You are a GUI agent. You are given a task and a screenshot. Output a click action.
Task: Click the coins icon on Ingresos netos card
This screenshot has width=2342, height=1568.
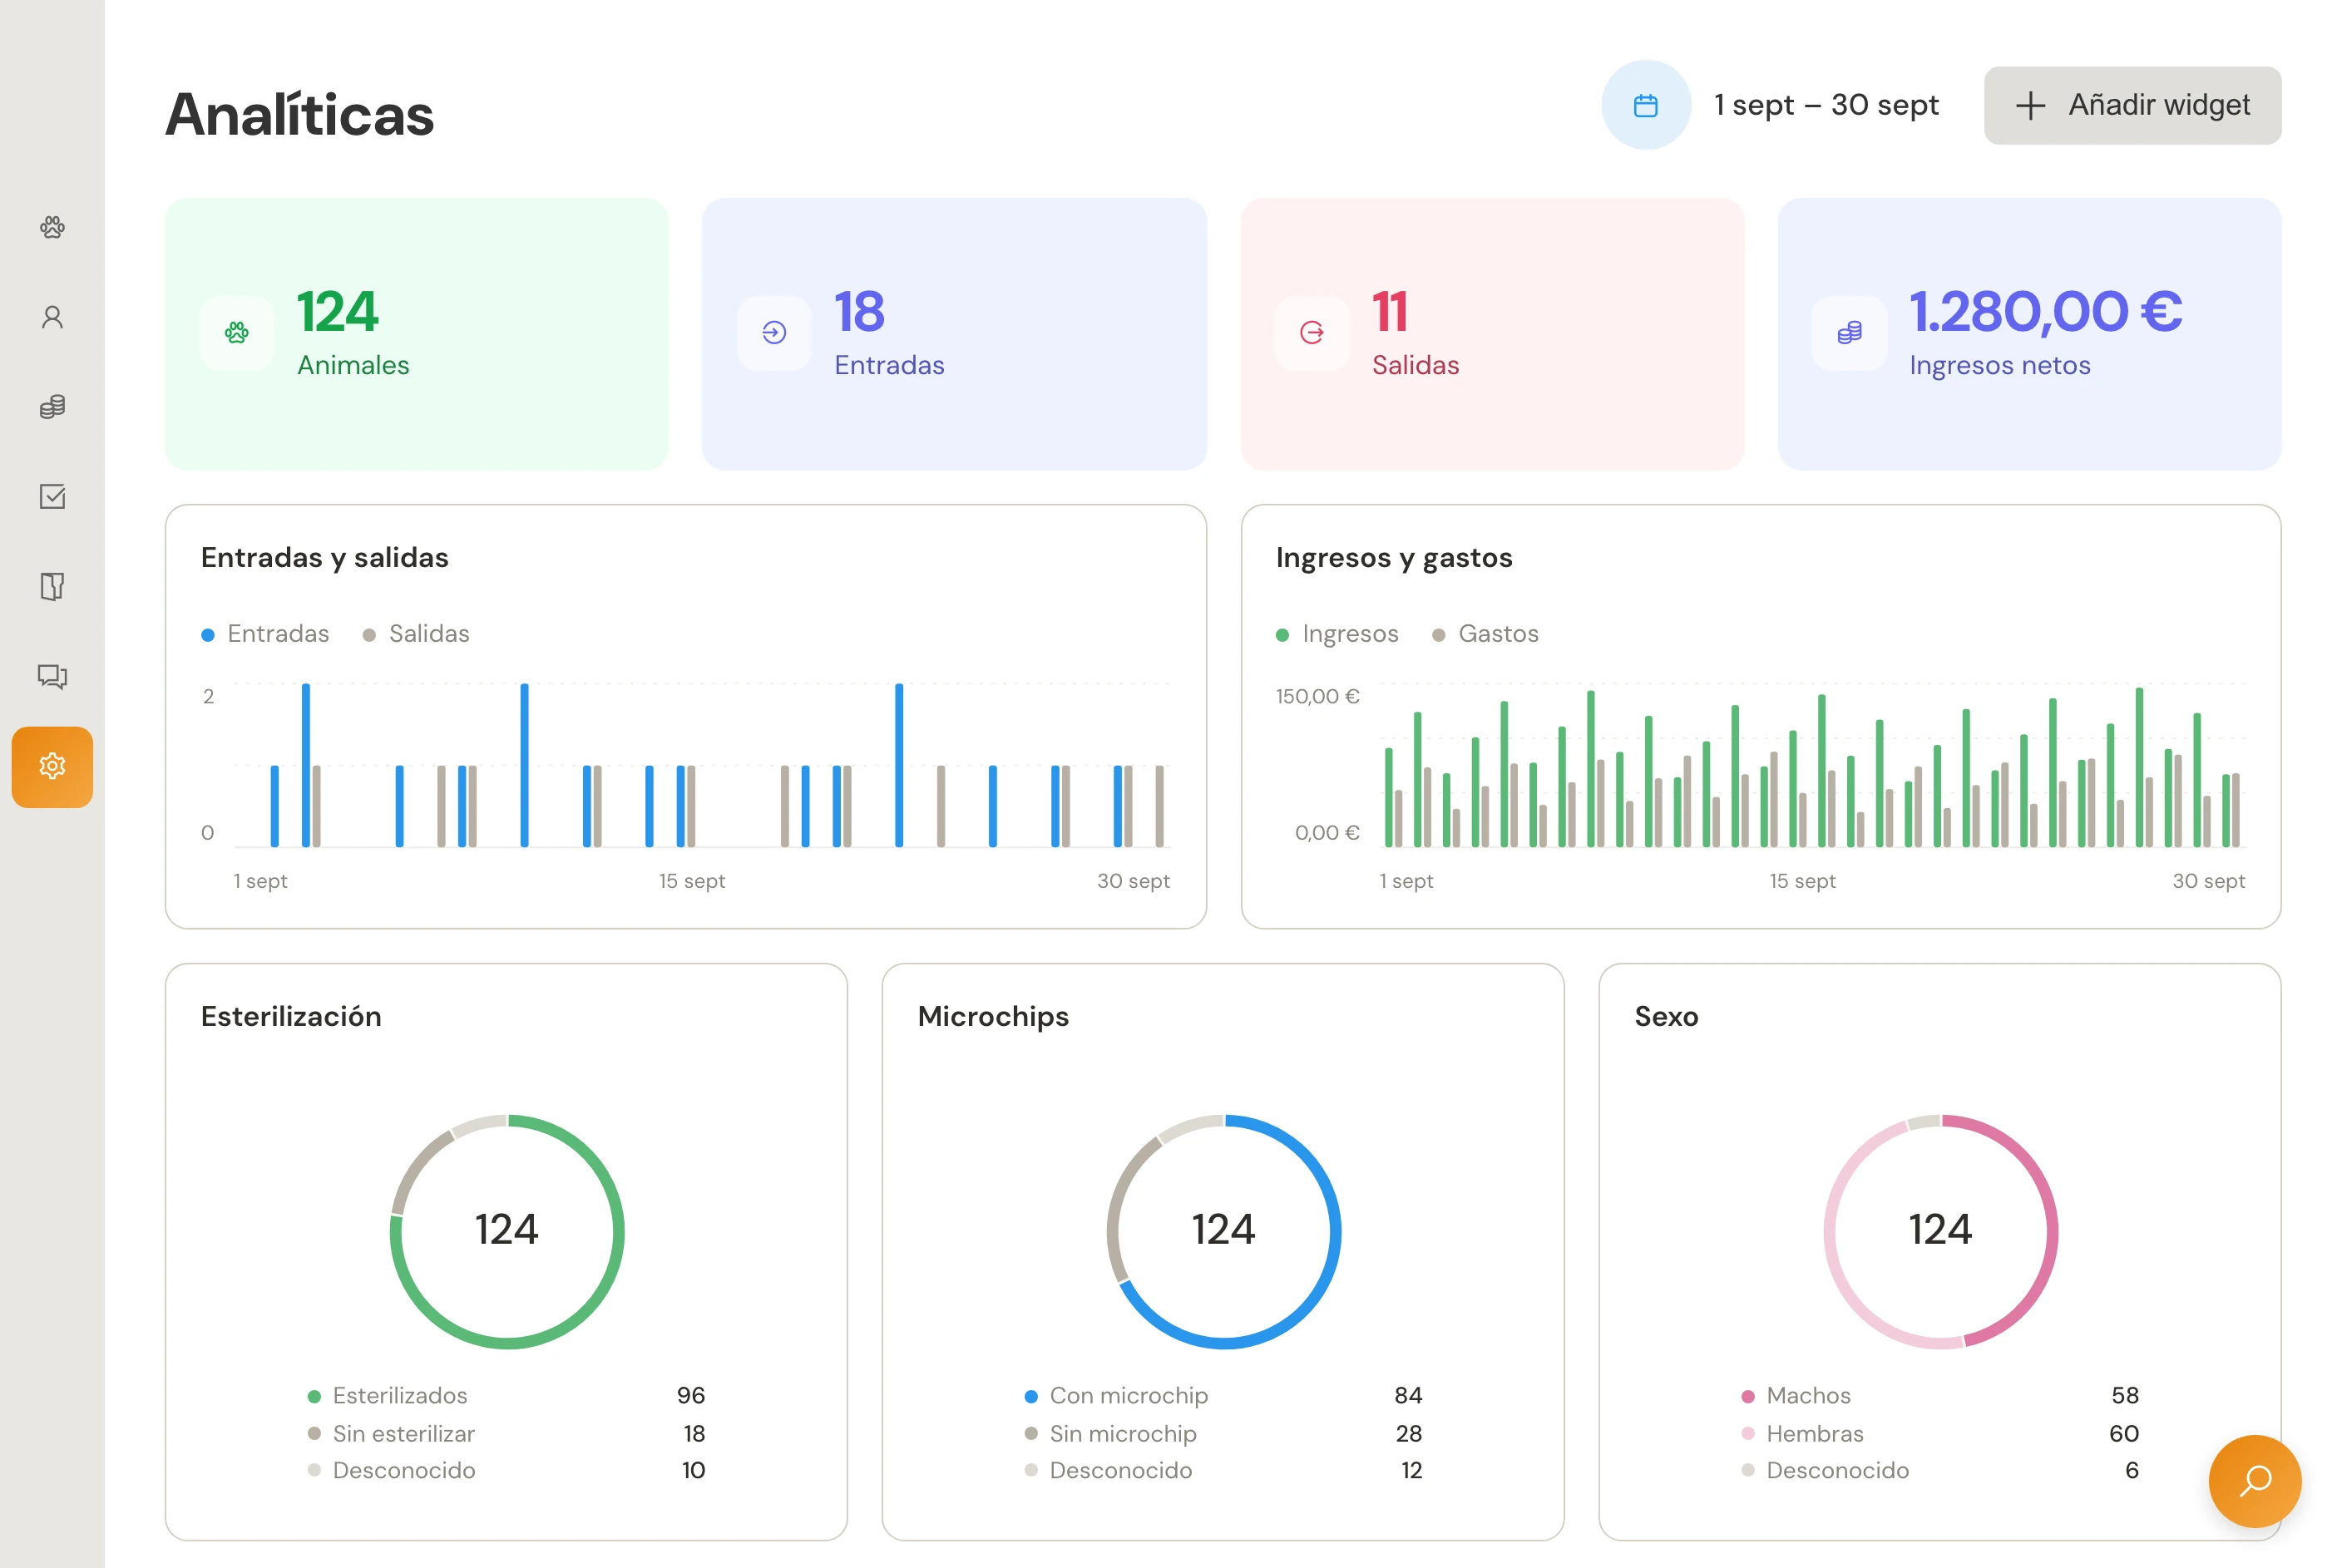(x=1849, y=333)
